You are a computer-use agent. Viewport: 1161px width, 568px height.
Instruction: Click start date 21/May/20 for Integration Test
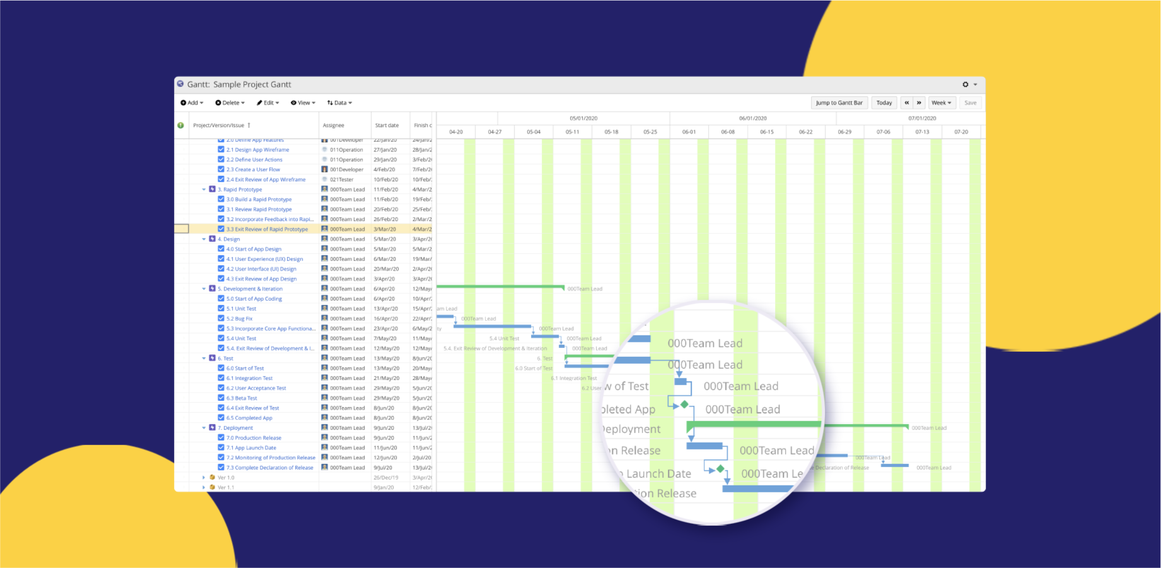click(x=386, y=378)
